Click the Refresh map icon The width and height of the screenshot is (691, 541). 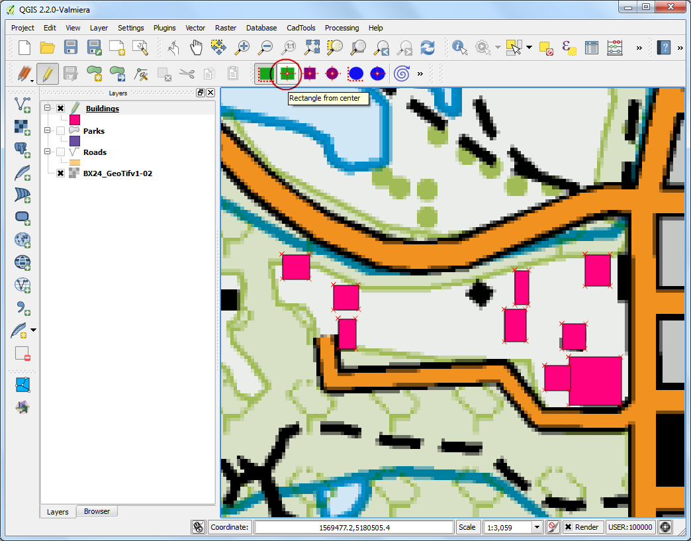tap(428, 47)
